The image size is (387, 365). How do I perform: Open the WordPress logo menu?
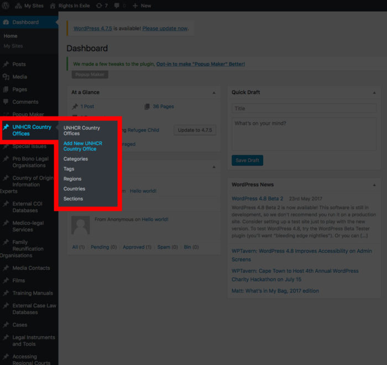click(6, 6)
